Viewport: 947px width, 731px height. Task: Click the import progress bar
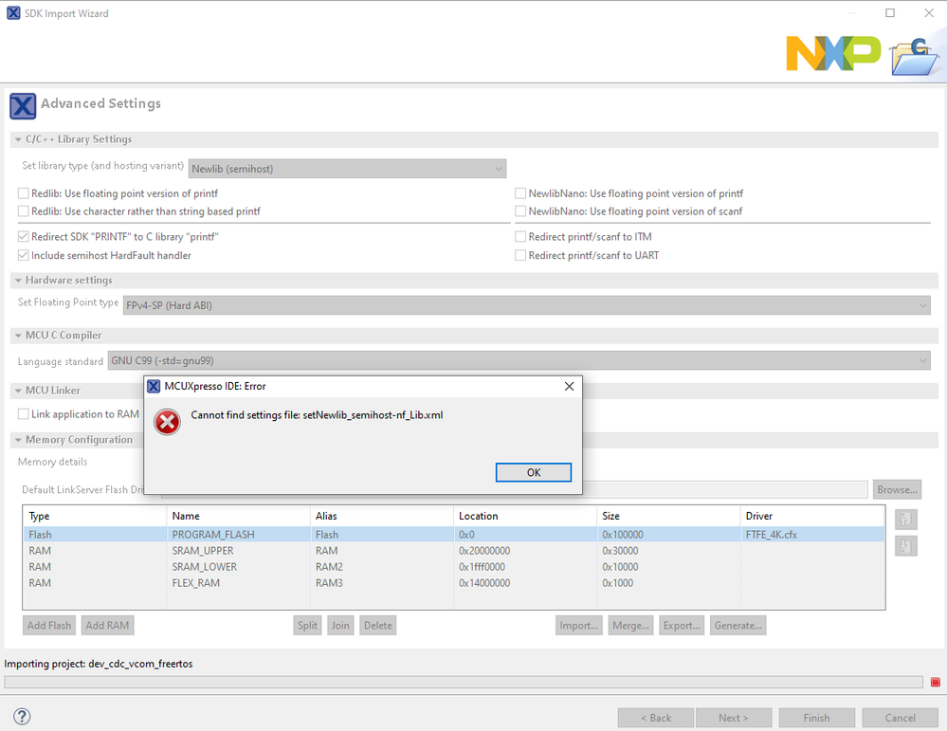pos(463,682)
